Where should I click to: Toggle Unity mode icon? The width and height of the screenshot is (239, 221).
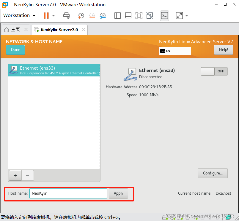pos(150,15)
